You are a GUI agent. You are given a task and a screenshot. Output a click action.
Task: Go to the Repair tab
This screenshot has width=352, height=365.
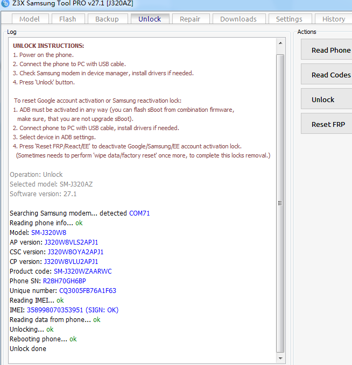tap(190, 19)
